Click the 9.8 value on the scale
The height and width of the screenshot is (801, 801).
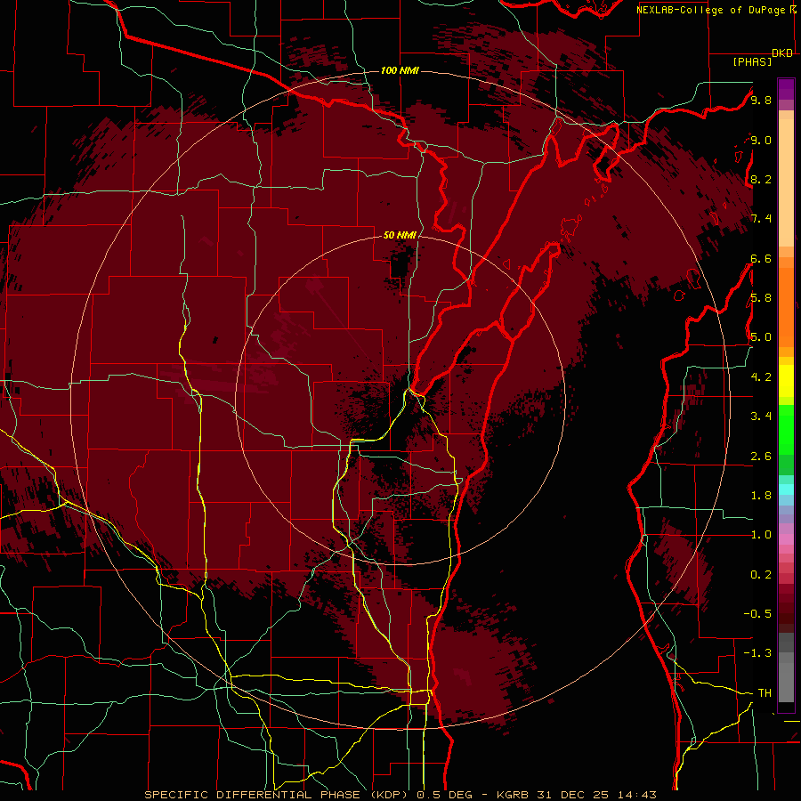[761, 100]
